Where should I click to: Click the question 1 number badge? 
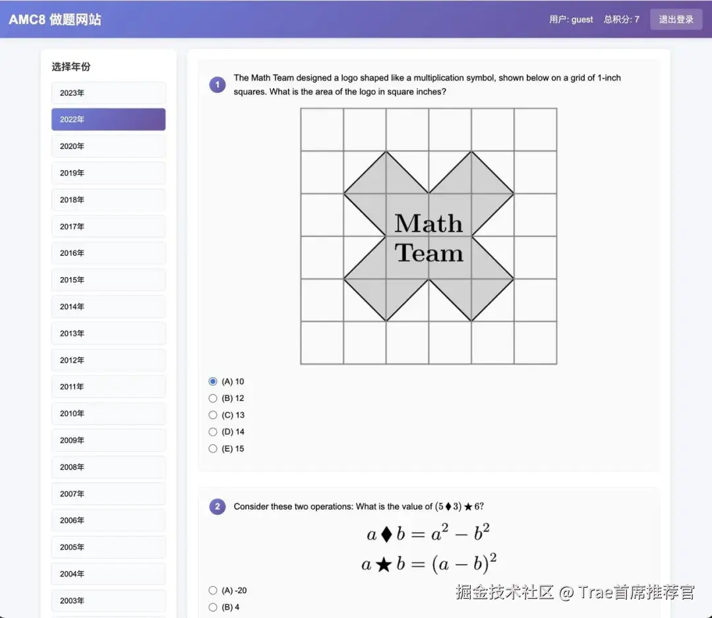(218, 84)
